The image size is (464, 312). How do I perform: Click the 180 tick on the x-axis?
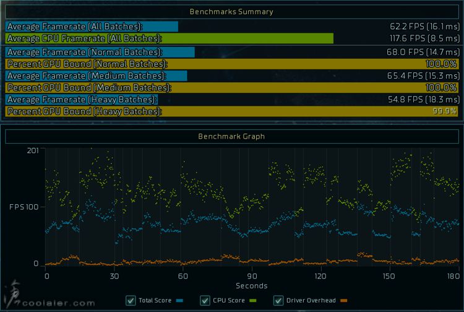(x=453, y=276)
